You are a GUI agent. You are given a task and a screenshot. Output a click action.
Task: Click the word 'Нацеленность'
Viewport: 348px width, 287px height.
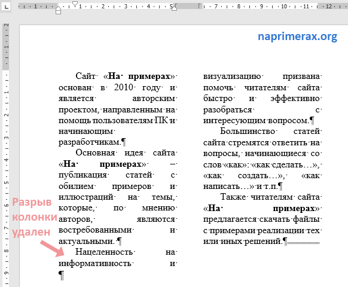[104, 252]
